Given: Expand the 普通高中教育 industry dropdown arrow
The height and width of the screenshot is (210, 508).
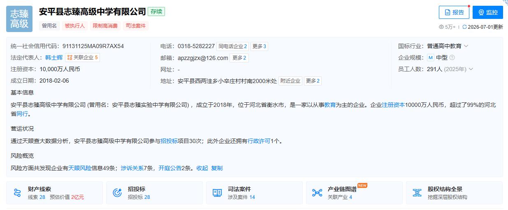Looking at the screenshot, I should (466, 46).
